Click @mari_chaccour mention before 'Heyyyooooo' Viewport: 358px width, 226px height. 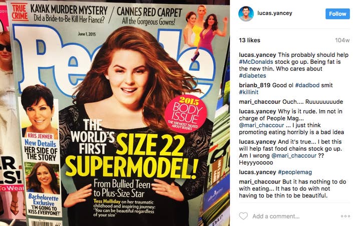(x=294, y=156)
